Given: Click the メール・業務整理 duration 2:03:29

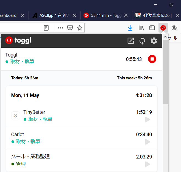Looking at the screenshot, I should click(x=144, y=157).
